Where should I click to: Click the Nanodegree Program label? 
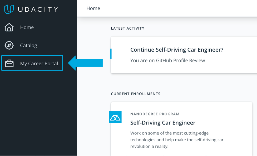click(155, 114)
